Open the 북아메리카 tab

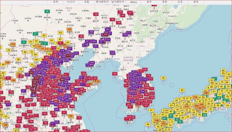tap(102, 2)
